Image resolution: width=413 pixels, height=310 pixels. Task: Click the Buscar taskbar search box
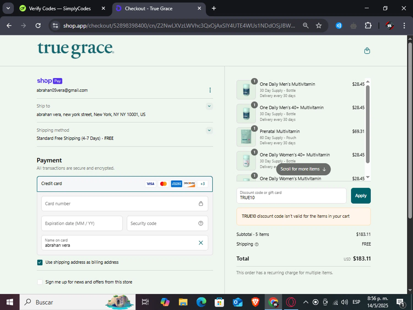tap(77, 302)
